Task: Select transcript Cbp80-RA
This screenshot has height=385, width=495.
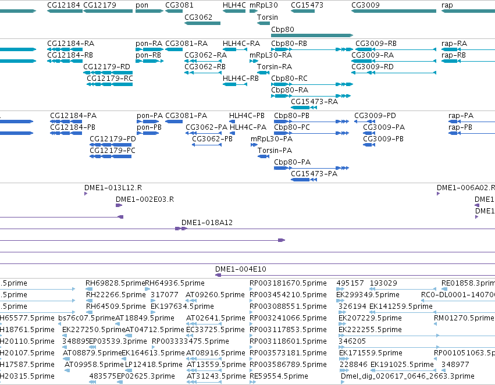Action: point(290,90)
